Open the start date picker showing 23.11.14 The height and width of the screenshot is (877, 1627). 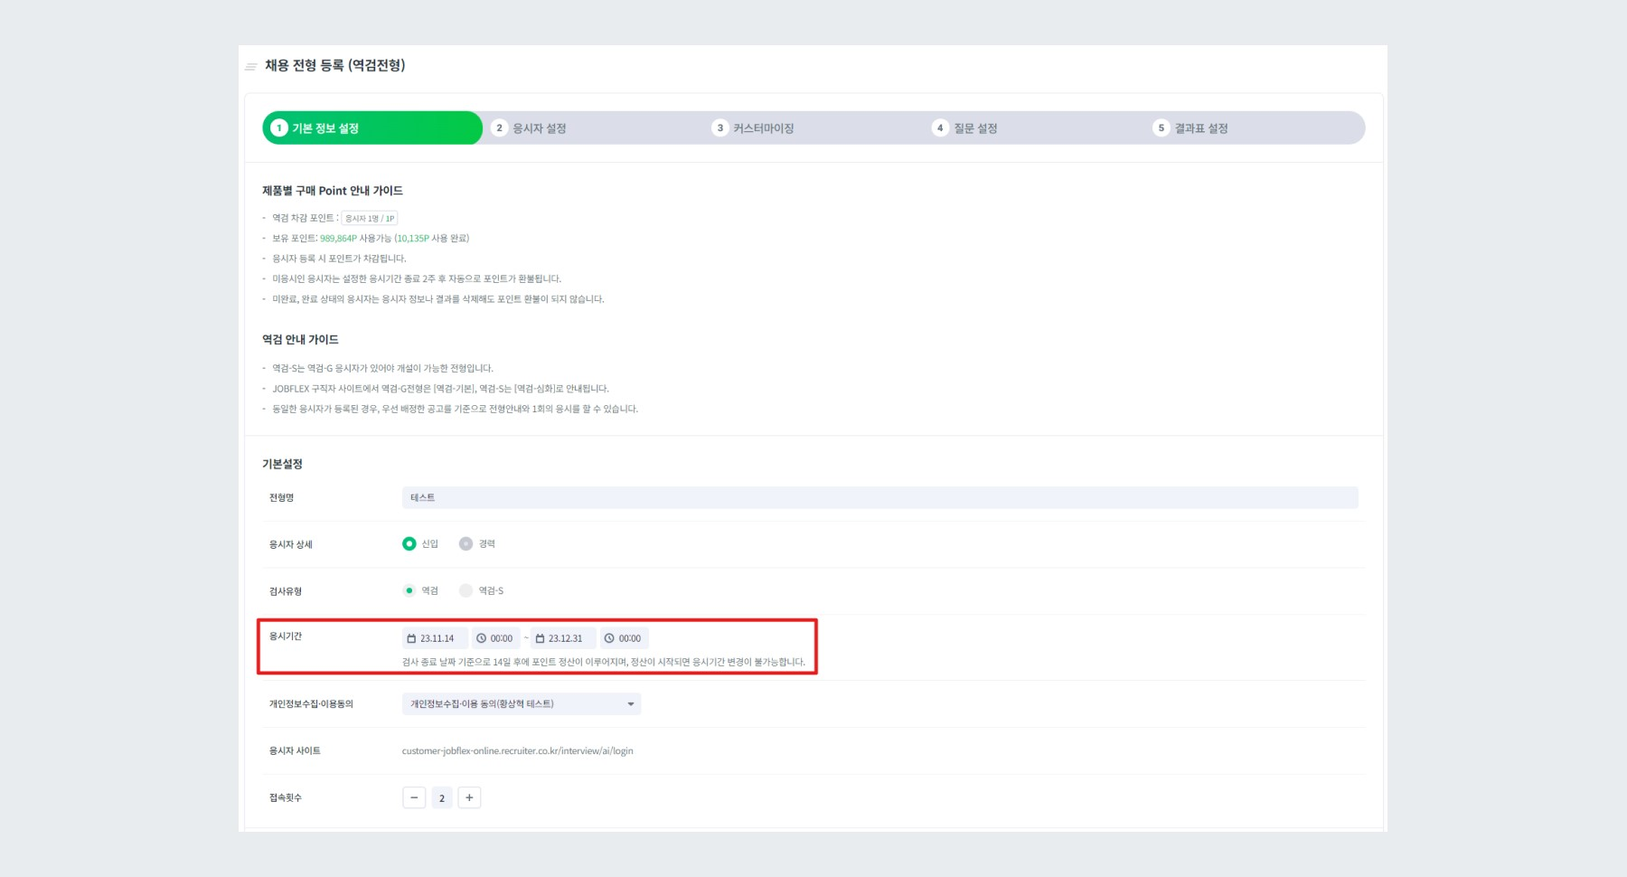pos(435,638)
